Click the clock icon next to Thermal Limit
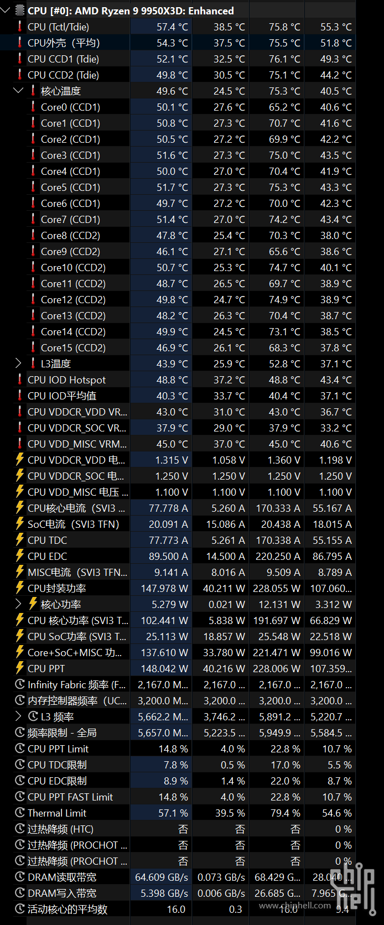 [x=20, y=813]
